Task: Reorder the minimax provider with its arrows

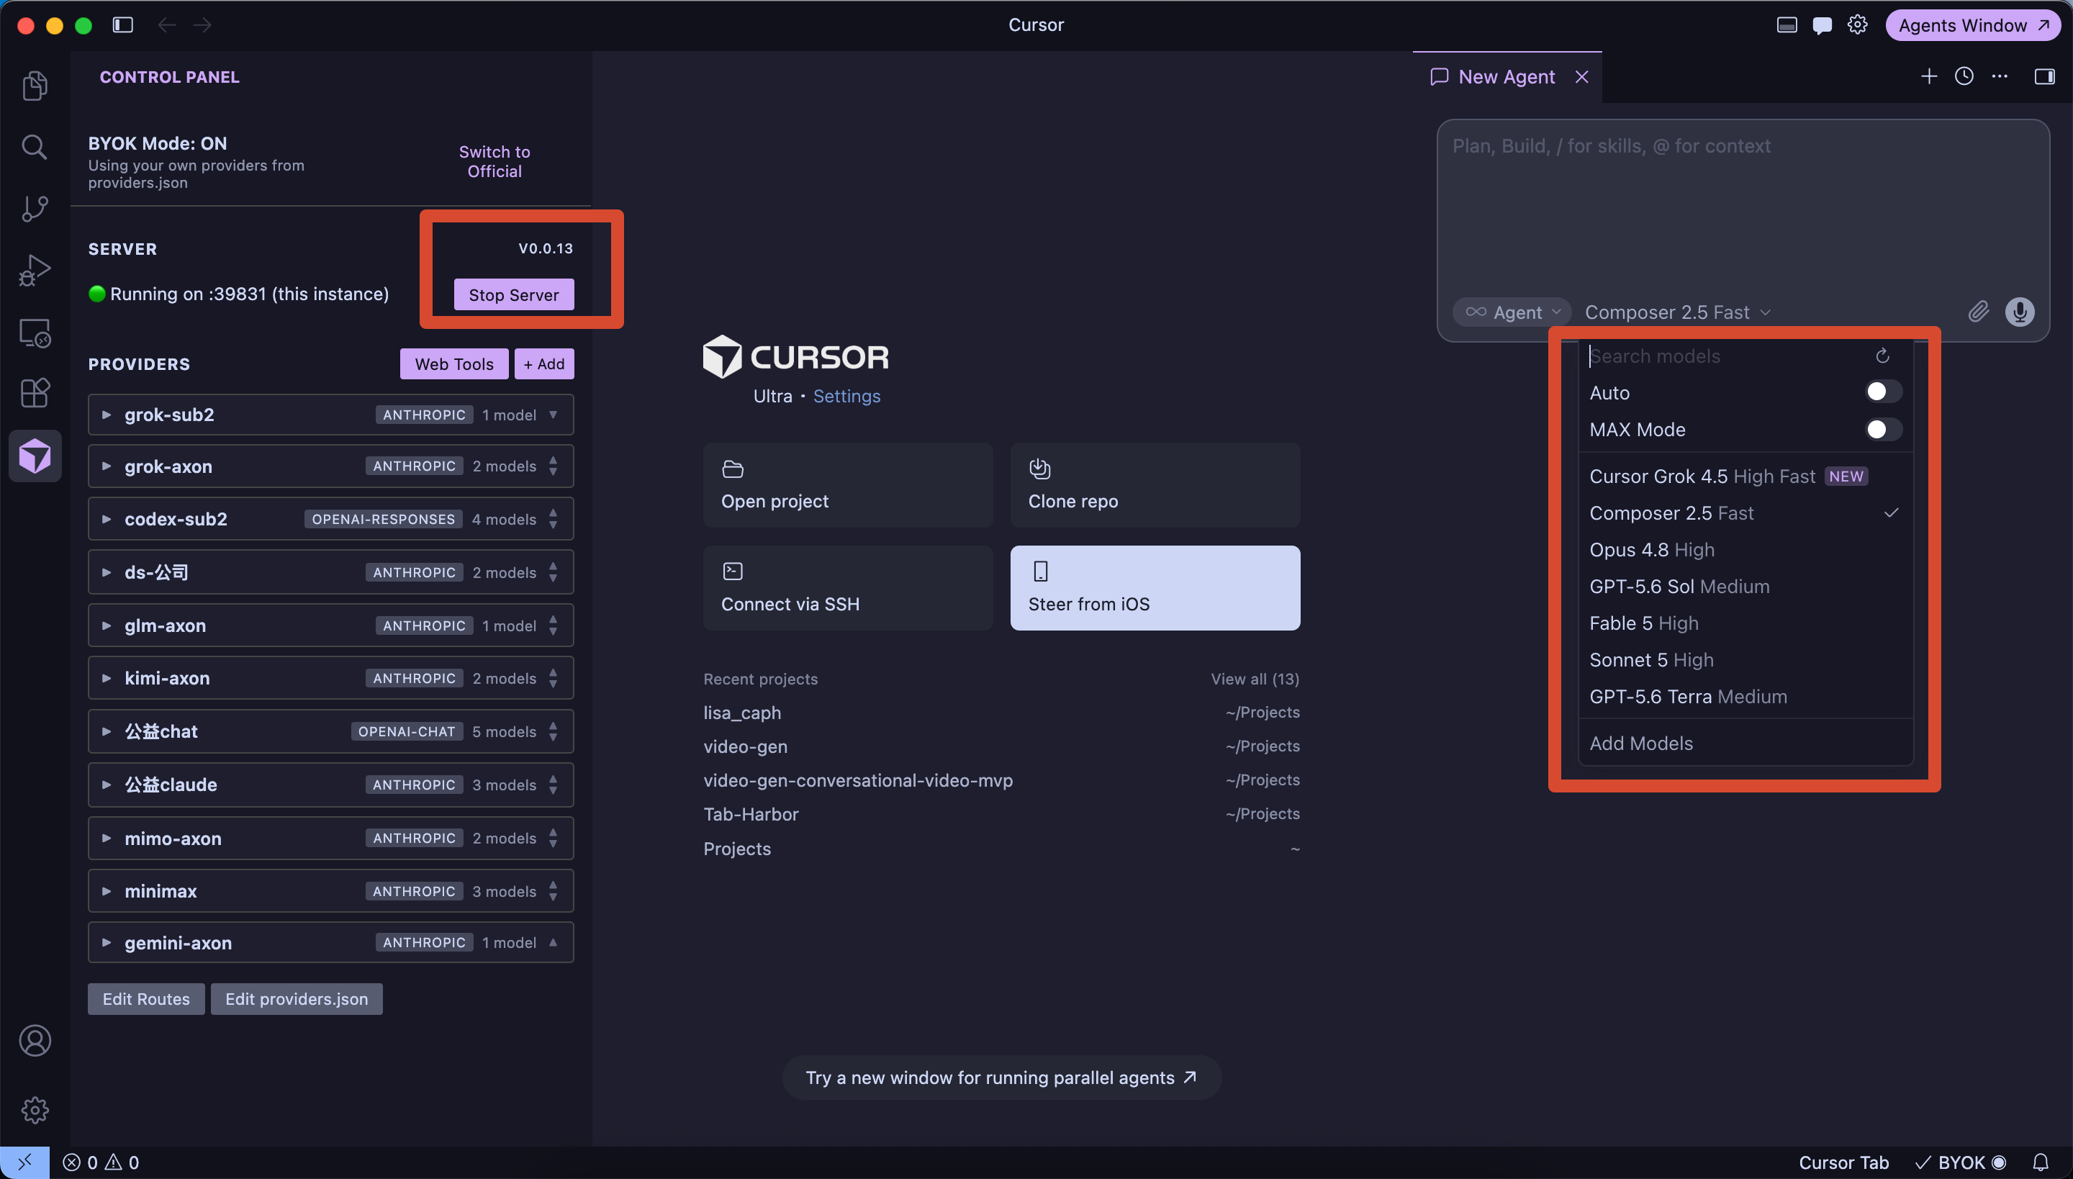Action: pyautogui.click(x=553, y=891)
